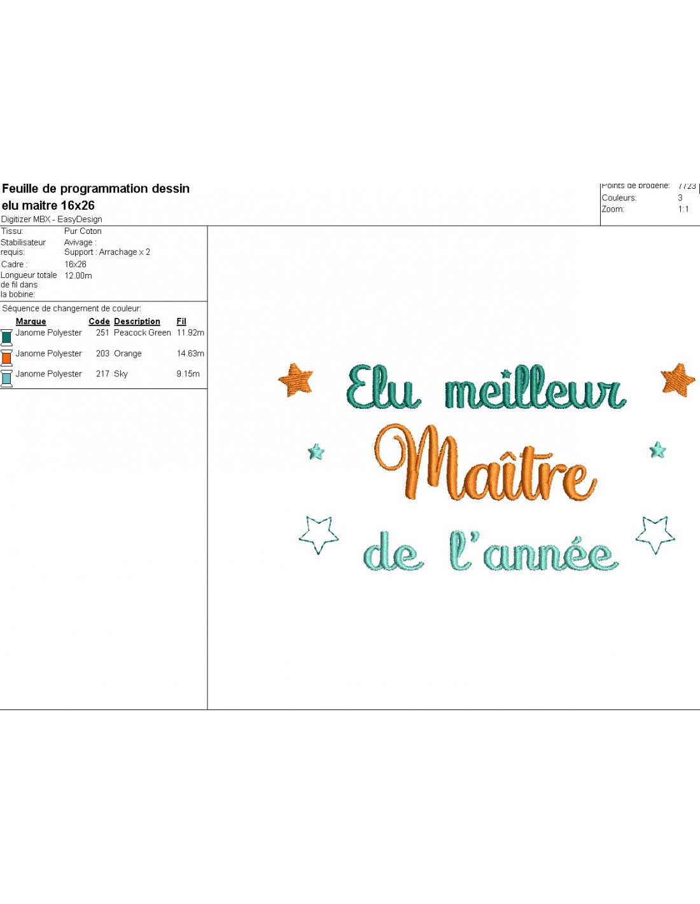Image resolution: width=700 pixels, height=904 pixels.
Task: Click the Zoom 1:1 value
Action: pos(683,209)
